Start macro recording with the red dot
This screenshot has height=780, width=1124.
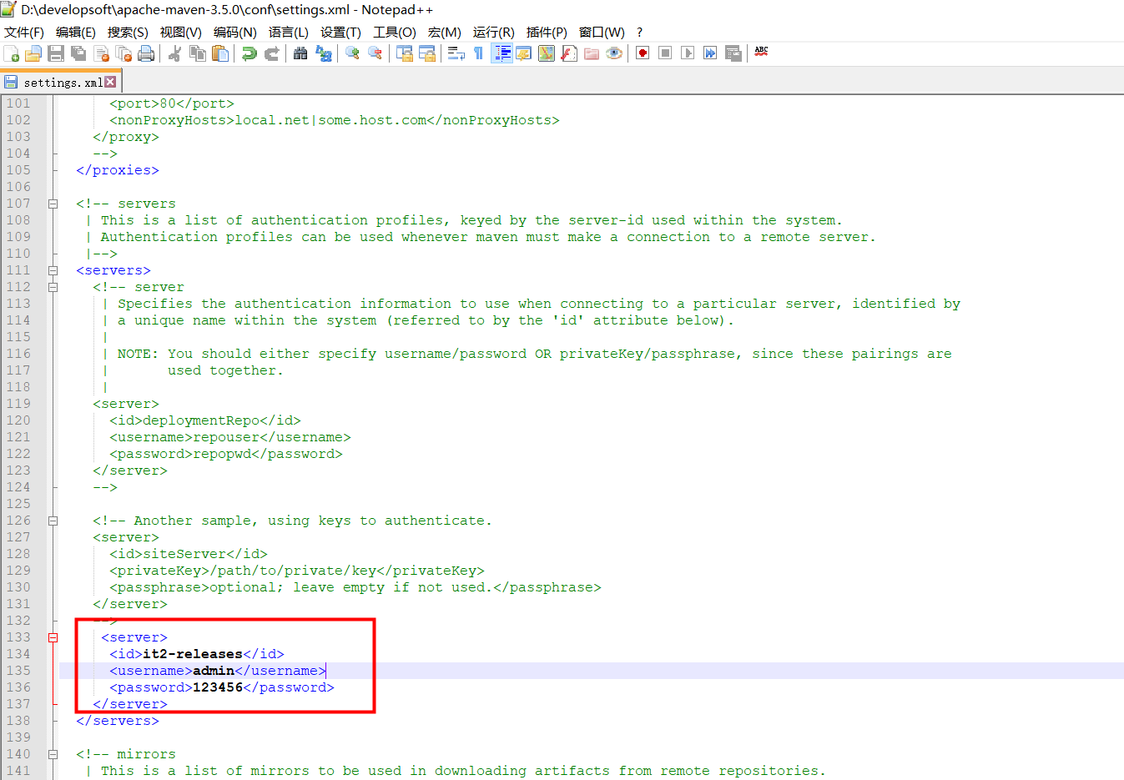(643, 53)
